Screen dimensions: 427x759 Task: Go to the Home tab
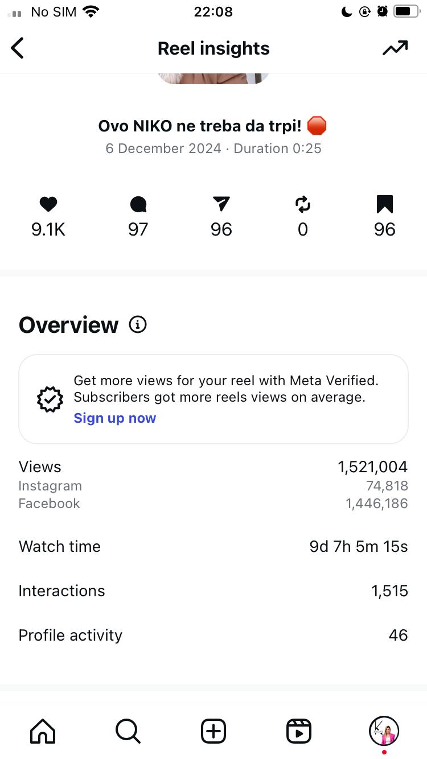(43, 731)
